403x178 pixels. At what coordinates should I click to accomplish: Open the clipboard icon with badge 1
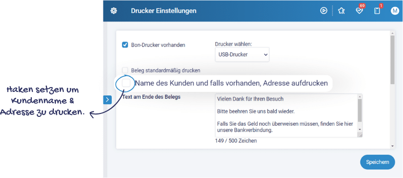coord(377,10)
